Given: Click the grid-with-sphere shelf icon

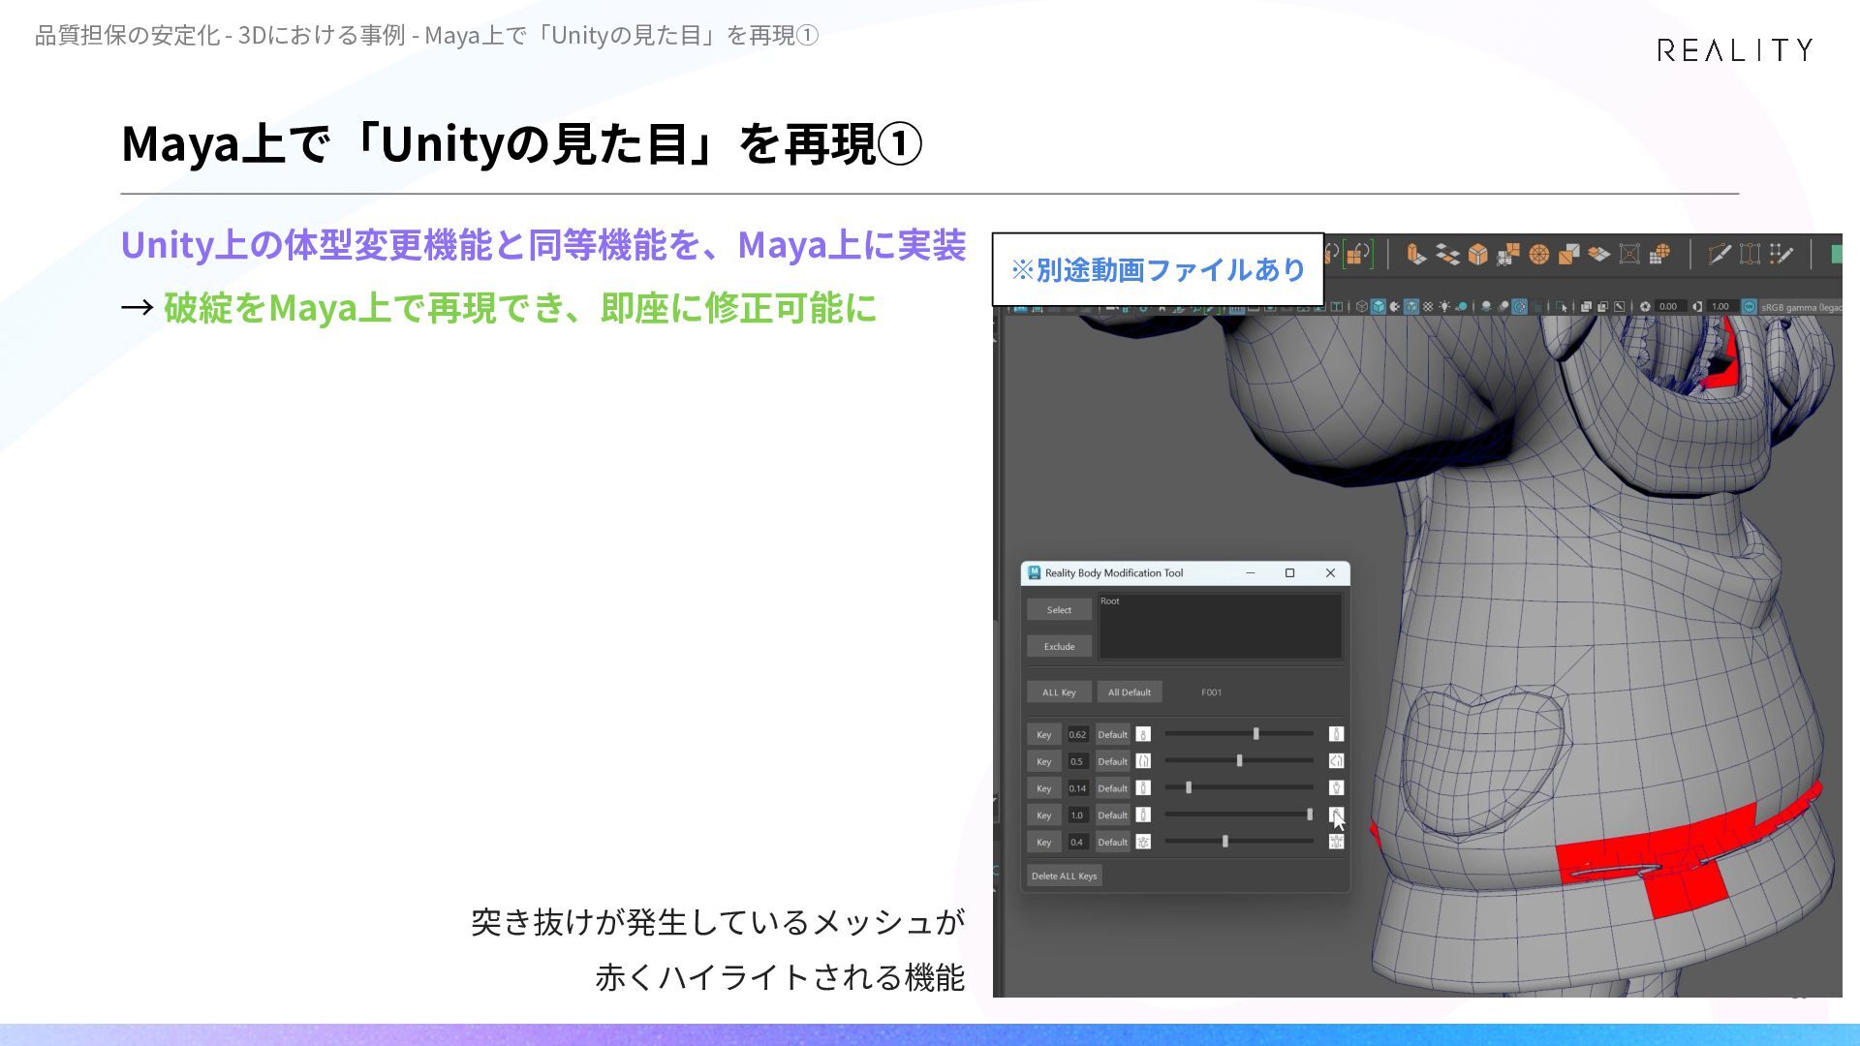Looking at the screenshot, I should pyautogui.click(x=1659, y=254).
